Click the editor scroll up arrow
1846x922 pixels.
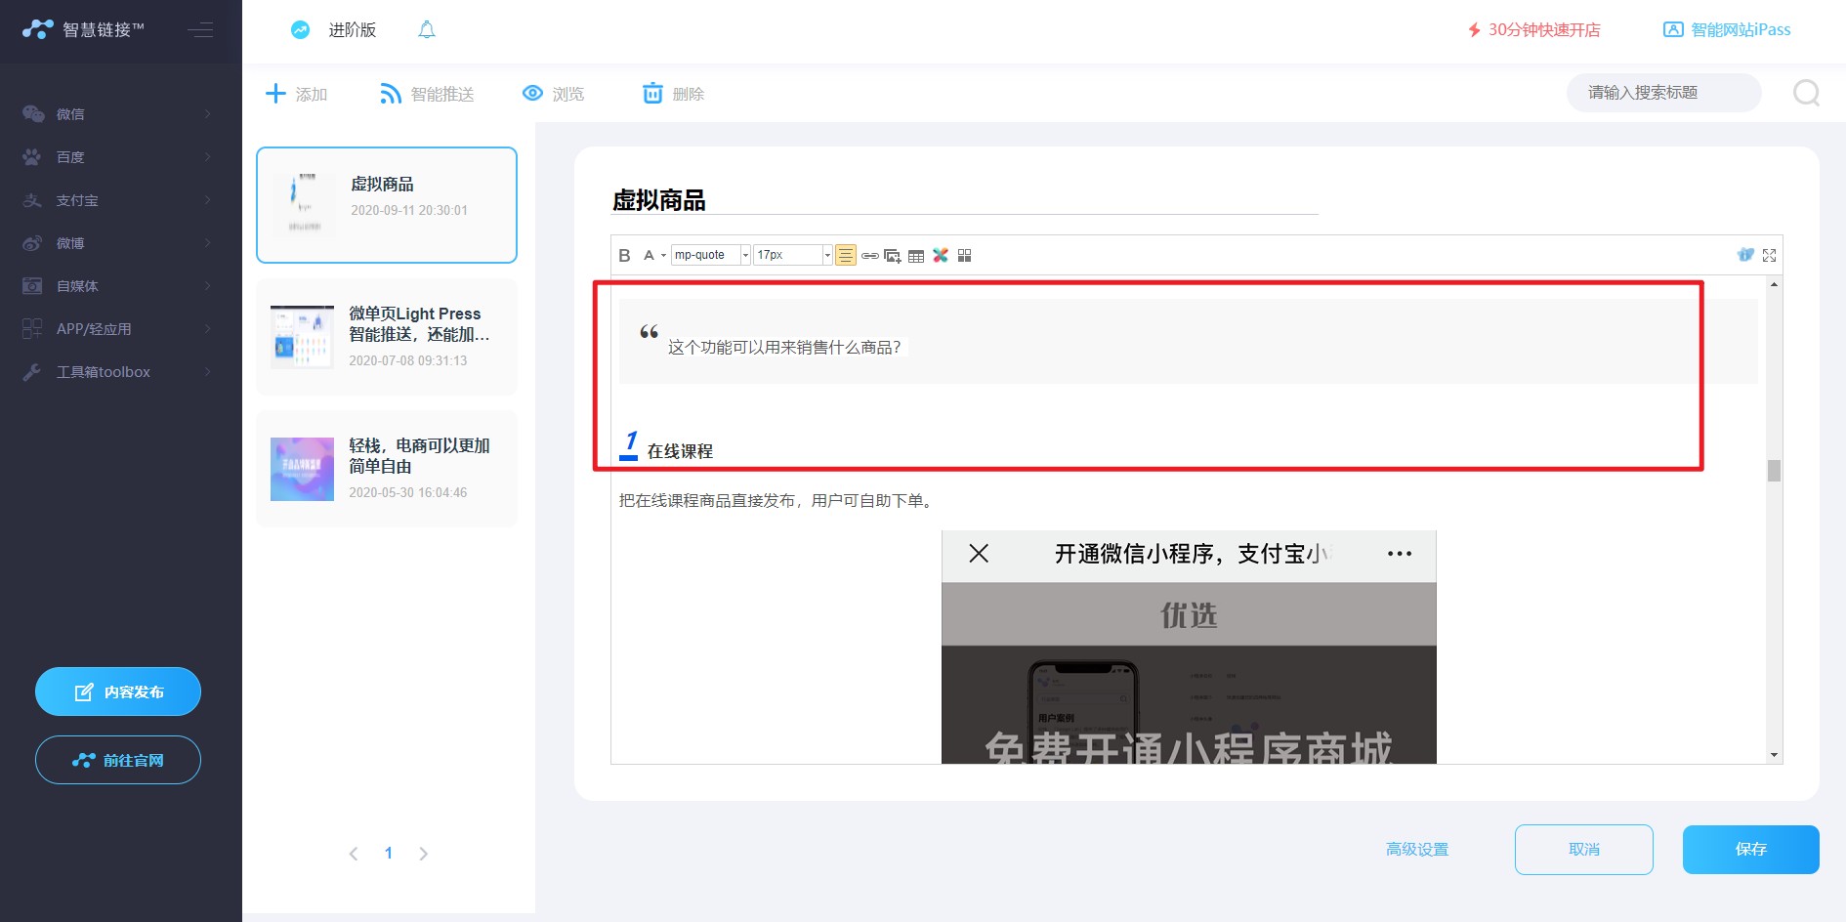coord(1774,283)
